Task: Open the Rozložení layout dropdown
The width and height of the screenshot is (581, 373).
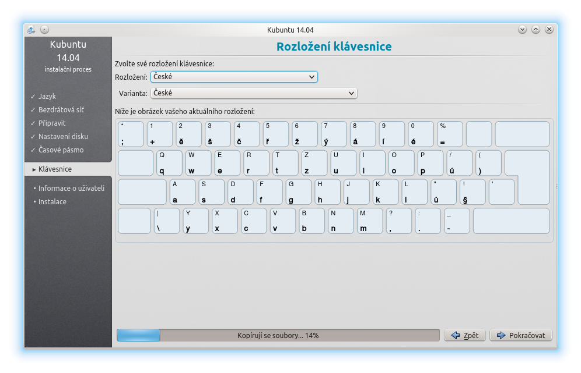Action: tap(234, 77)
